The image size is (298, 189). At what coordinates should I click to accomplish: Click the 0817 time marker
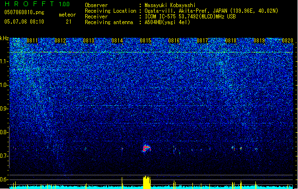[202, 41]
